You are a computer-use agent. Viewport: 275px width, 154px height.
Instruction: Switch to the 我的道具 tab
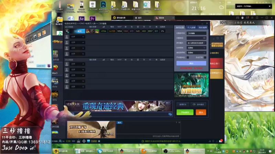(x=202, y=27)
